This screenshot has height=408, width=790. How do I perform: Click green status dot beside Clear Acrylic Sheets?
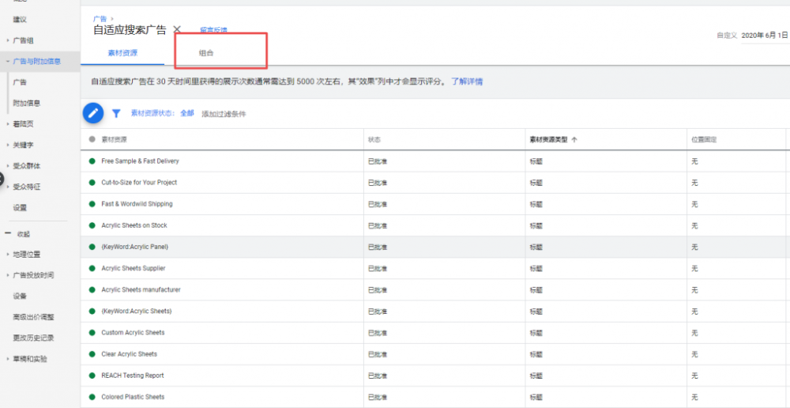(92, 354)
